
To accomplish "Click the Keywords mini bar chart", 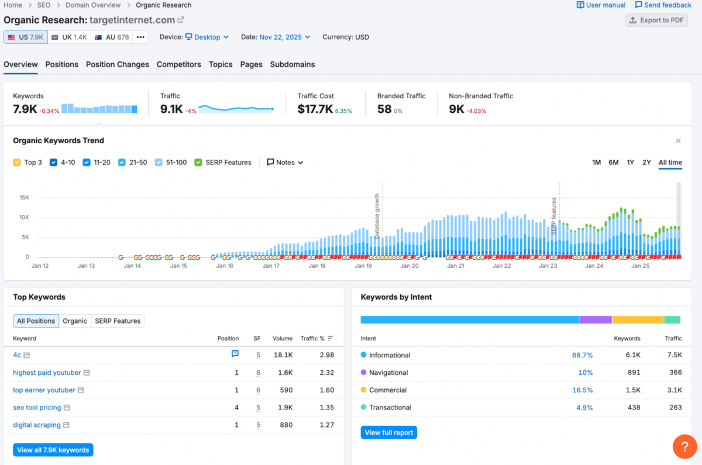I will coord(99,108).
